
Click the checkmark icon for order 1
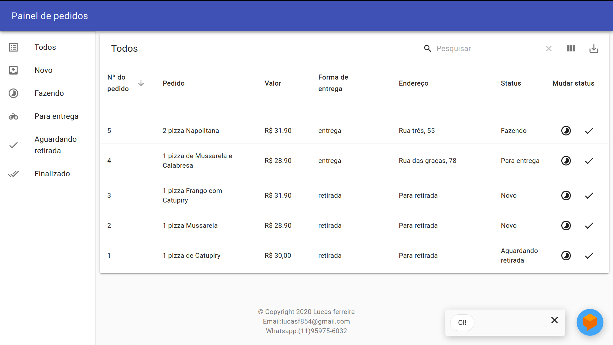tap(589, 256)
